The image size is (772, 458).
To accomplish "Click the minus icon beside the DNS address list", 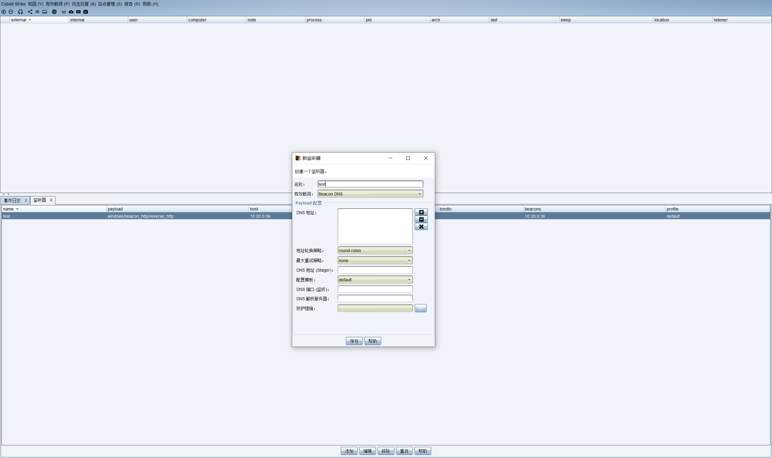I will point(421,220).
